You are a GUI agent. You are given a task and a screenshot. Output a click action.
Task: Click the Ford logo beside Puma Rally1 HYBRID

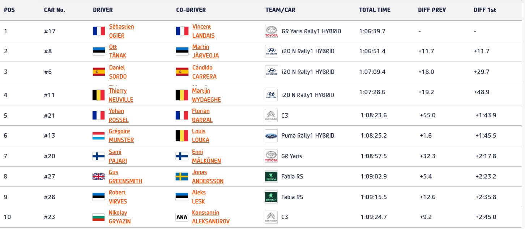pos(271,136)
